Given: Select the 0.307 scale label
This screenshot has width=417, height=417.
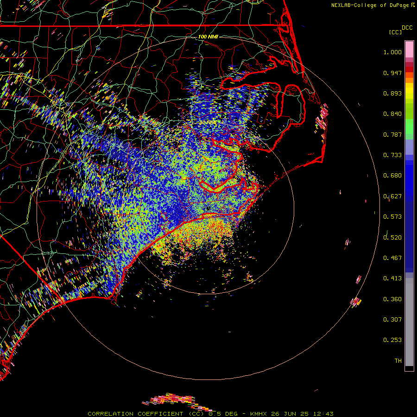Looking at the screenshot, I should tap(392, 320).
